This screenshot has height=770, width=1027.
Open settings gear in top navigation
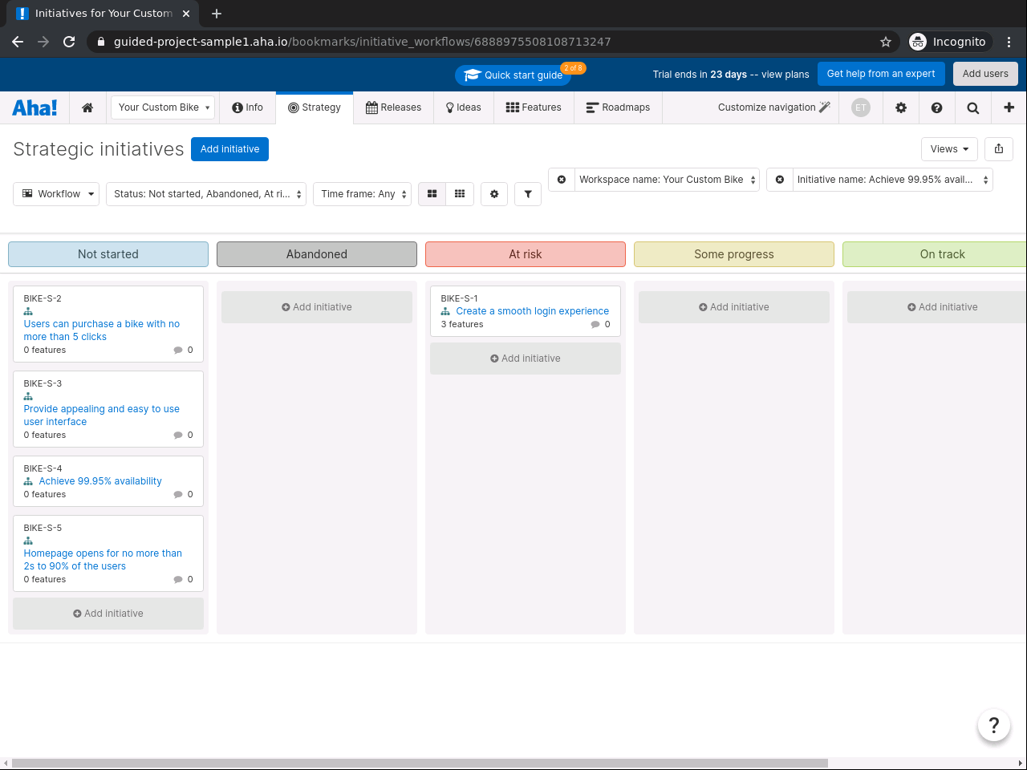901,107
